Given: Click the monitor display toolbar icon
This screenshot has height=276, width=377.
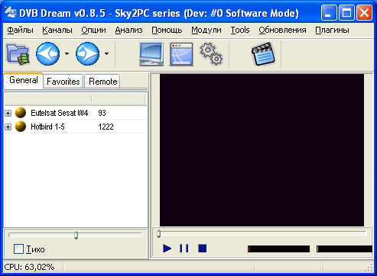Looking at the screenshot, I should pyautogui.click(x=151, y=54).
